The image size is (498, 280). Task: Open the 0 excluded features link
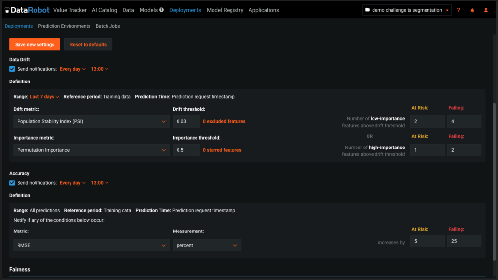[x=224, y=121]
